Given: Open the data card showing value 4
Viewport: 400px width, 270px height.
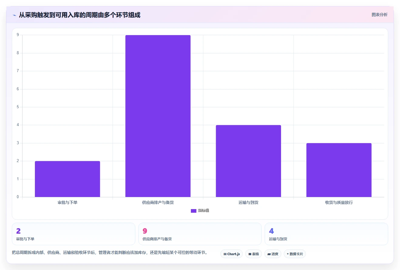Looking at the screenshot, I should click(326, 234).
